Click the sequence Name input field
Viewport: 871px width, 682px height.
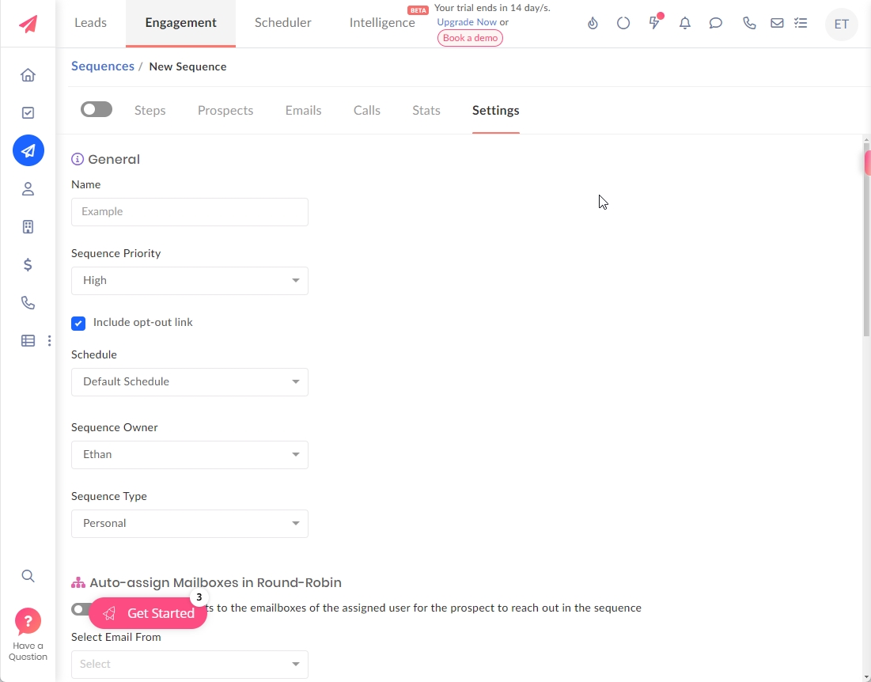pyautogui.click(x=190, y=212)
